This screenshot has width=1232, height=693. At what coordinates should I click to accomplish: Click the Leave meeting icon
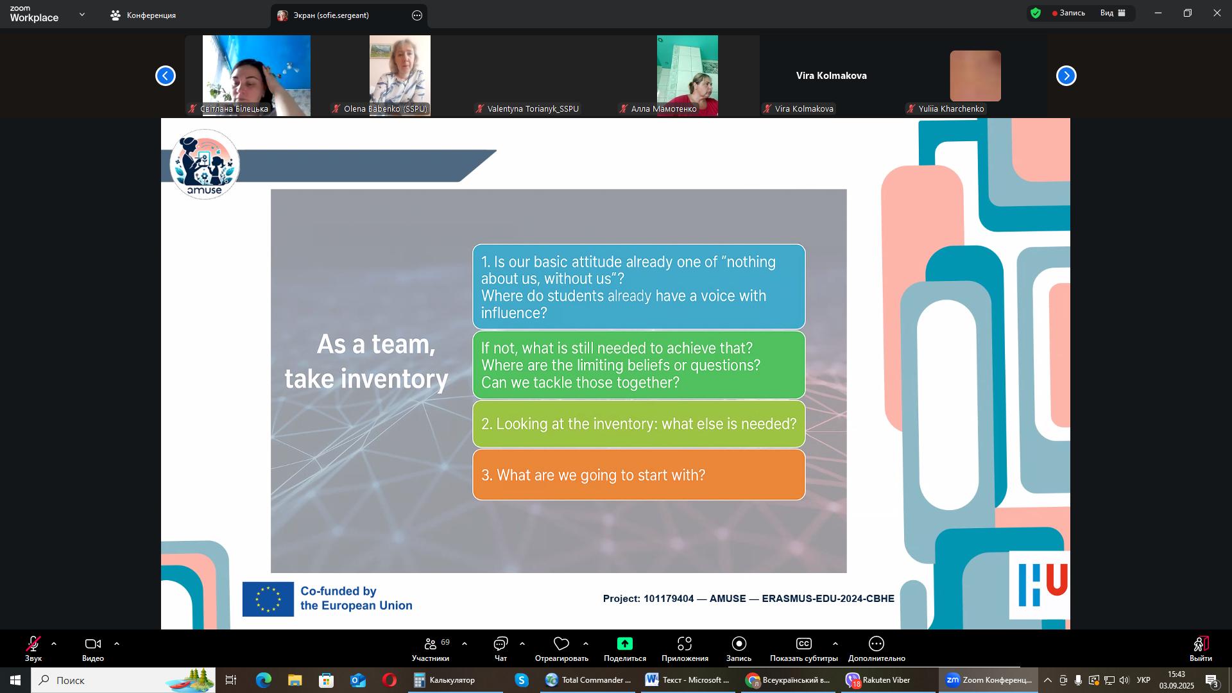click(1201, 644)
